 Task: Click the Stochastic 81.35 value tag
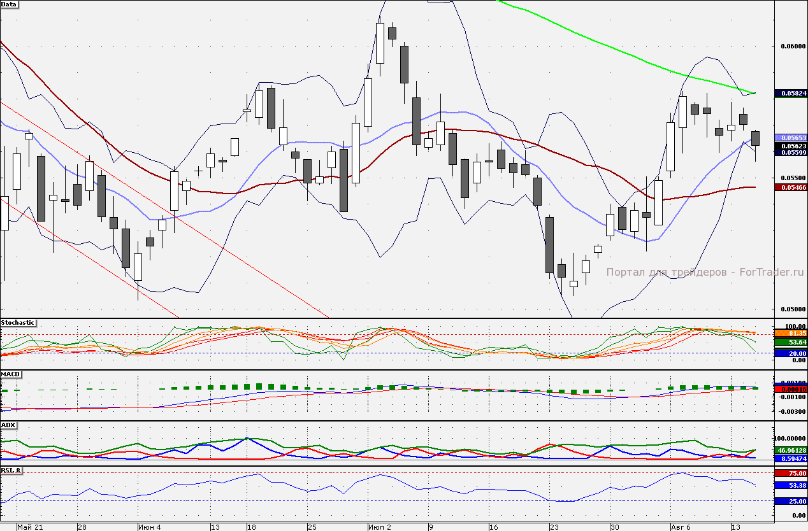coord(791,333)
